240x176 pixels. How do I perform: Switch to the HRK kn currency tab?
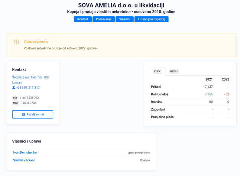pos(174,71)
